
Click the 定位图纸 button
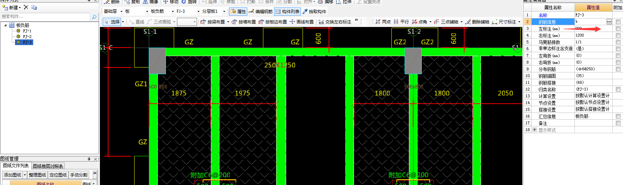(x=58, y=175)
